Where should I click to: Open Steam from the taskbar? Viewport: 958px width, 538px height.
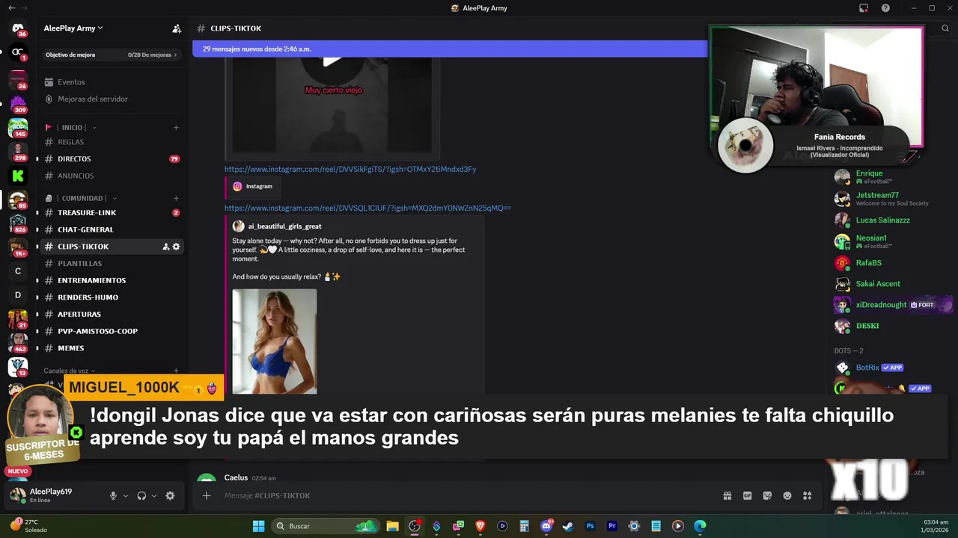568,526
